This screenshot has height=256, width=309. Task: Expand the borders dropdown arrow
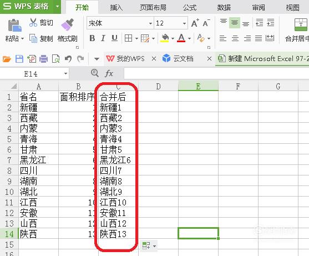[136, 38]
